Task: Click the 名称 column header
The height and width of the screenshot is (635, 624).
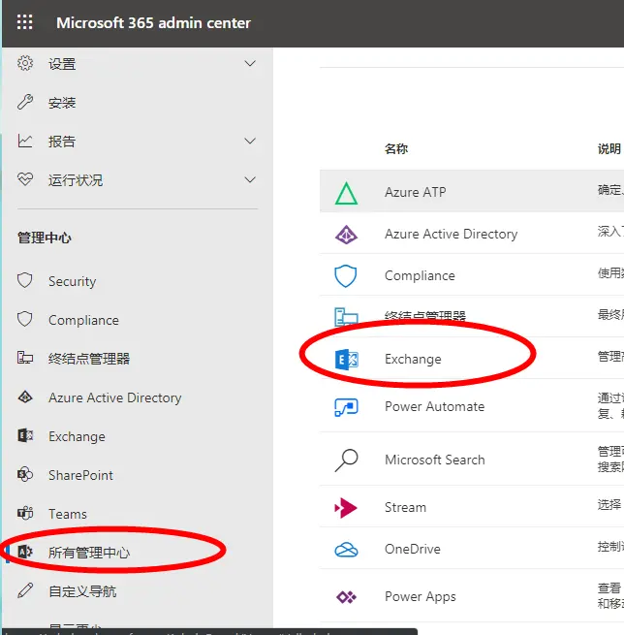Action: click(x=396, y=148)
